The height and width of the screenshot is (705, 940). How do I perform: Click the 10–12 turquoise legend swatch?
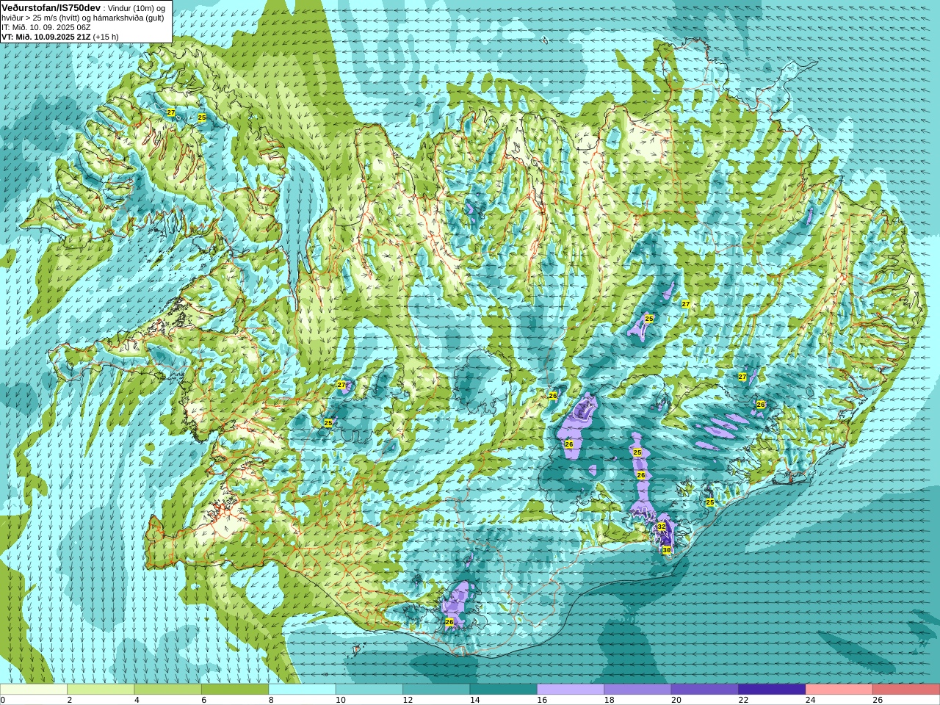[369, 690]
